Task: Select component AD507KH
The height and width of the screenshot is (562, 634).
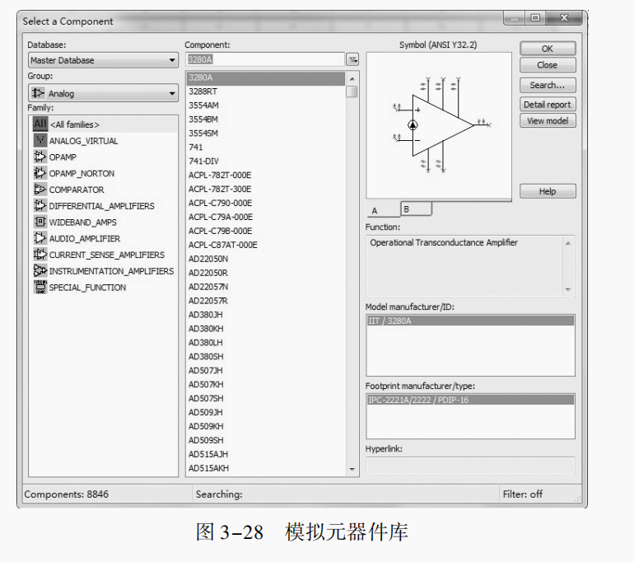Action: tap(266, 384)
